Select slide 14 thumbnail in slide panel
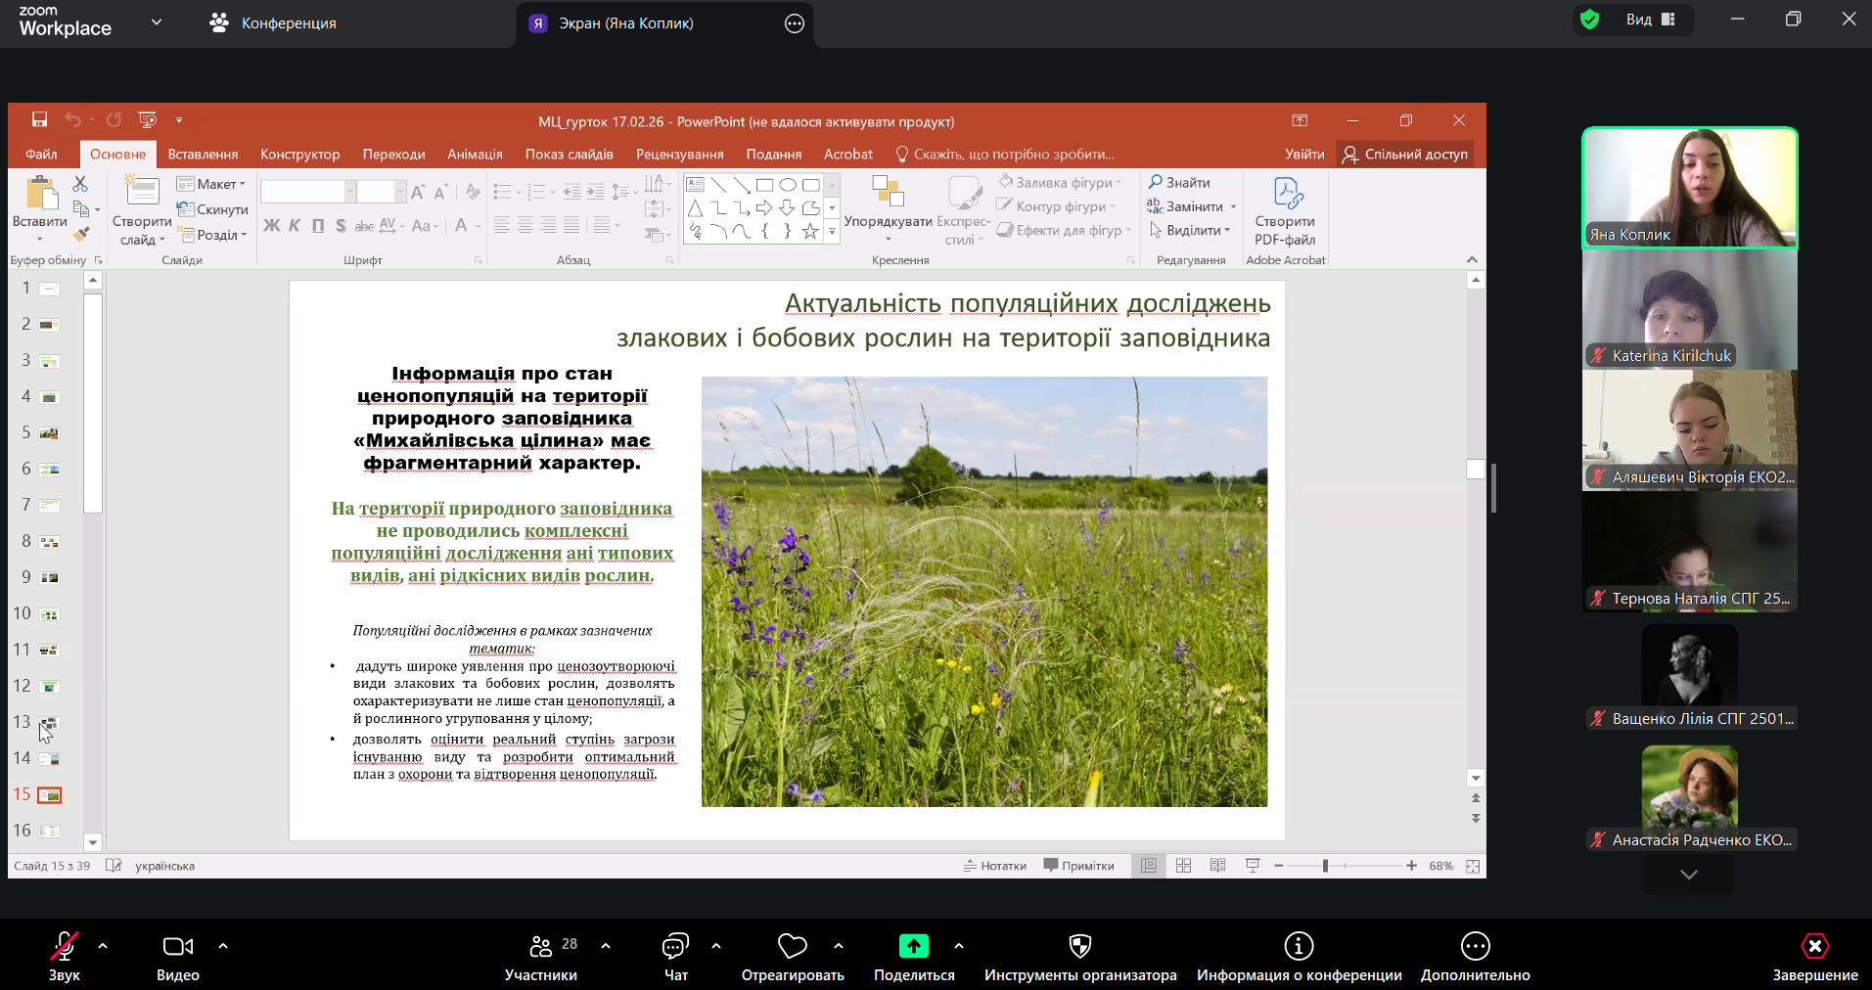The width and height of the screenshot is (1872, 990). (x=49, y=759)
